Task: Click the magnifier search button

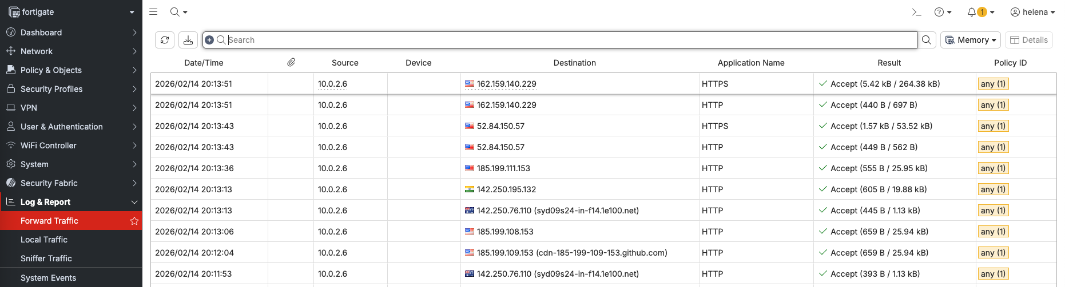Action: coord(927,40)
